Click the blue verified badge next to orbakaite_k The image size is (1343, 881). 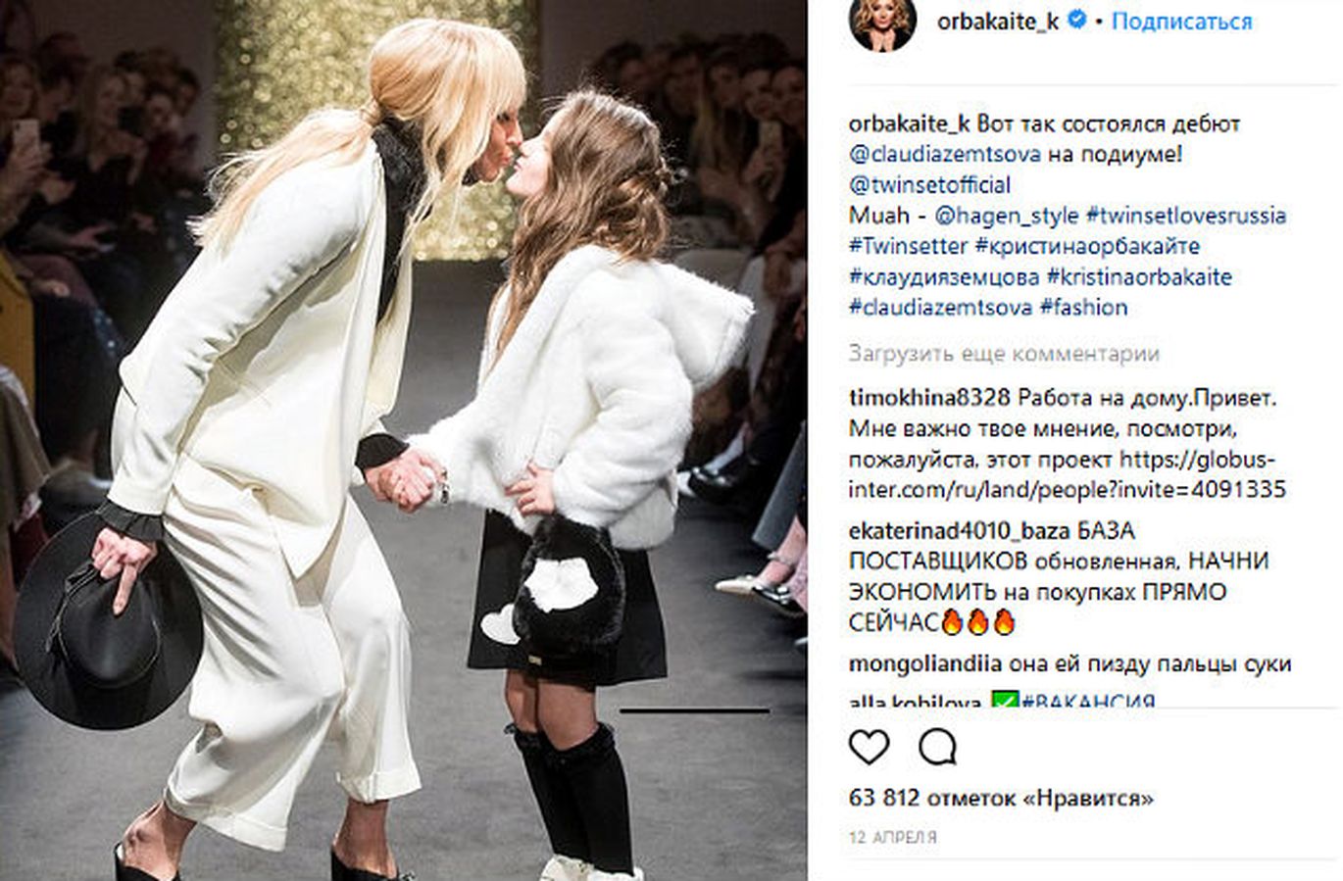[1076, 20]
